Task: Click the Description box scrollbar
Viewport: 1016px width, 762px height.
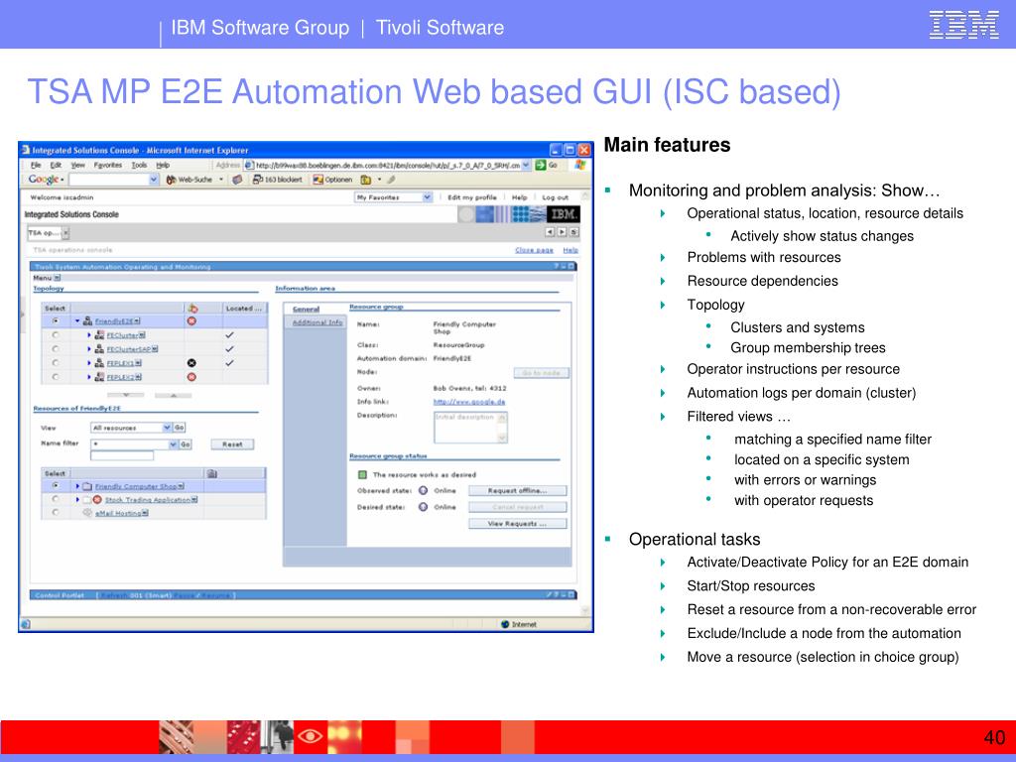Action: (502, 428)
